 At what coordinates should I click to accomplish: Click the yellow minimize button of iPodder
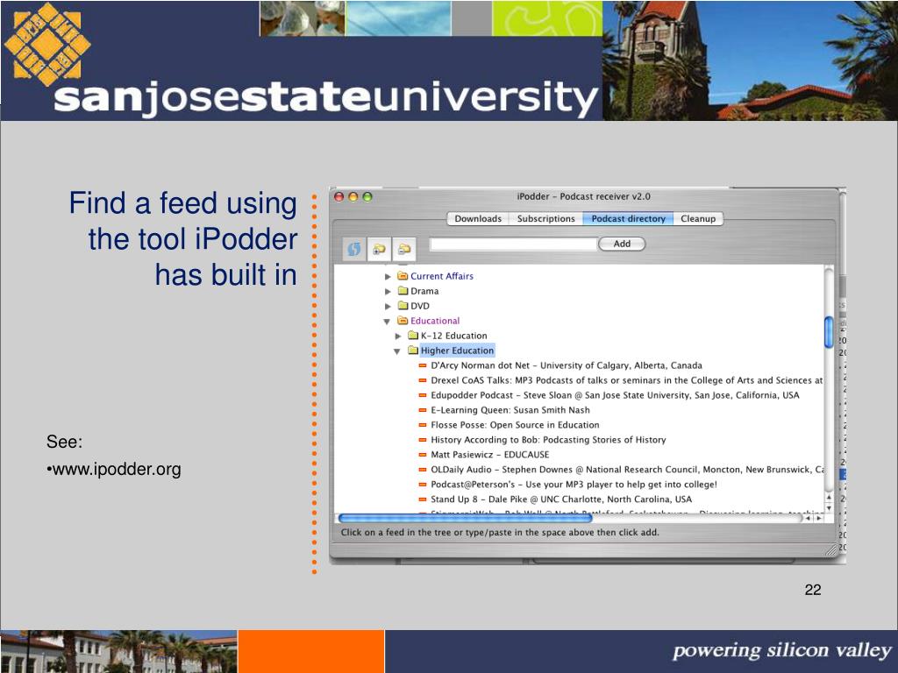pos(353,197)
